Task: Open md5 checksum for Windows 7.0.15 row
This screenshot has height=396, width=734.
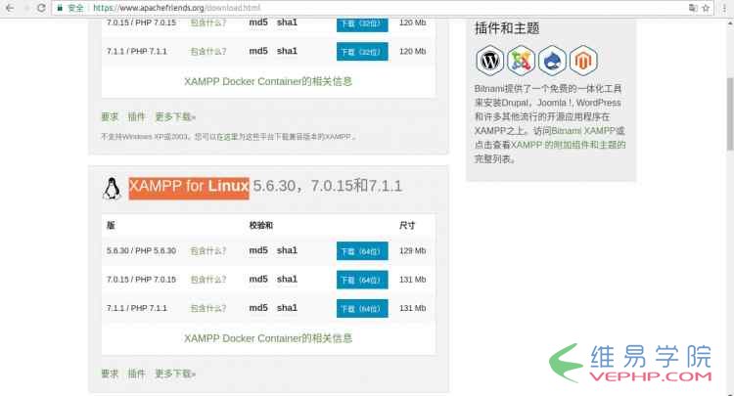Action: [258, 22]
